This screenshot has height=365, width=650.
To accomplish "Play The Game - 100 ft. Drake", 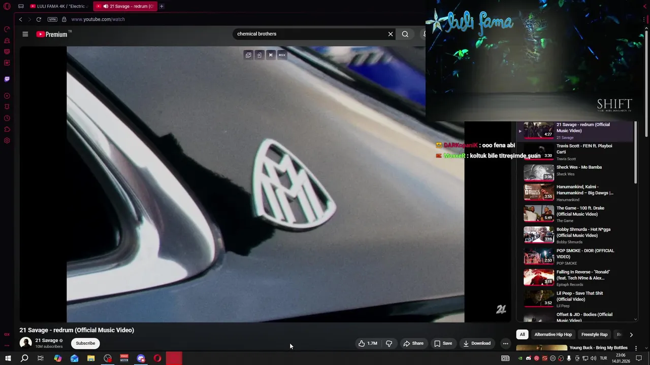I will (575, 214).
